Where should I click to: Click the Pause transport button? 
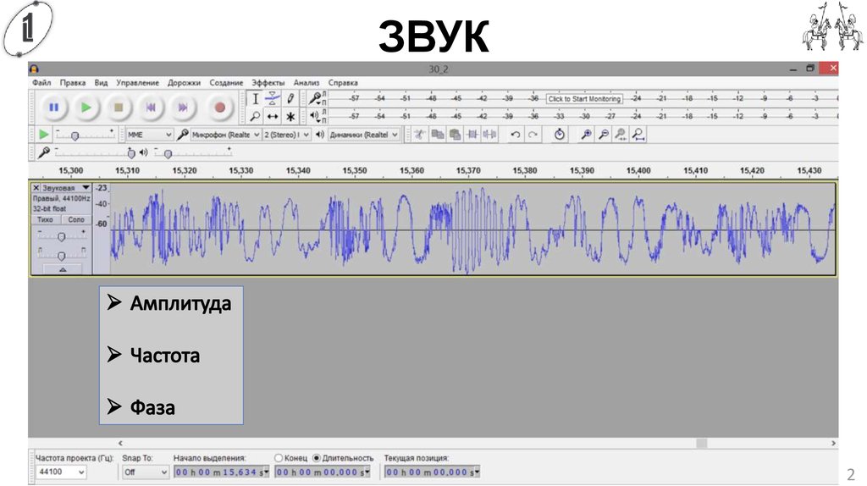click(x=53, y=108)
